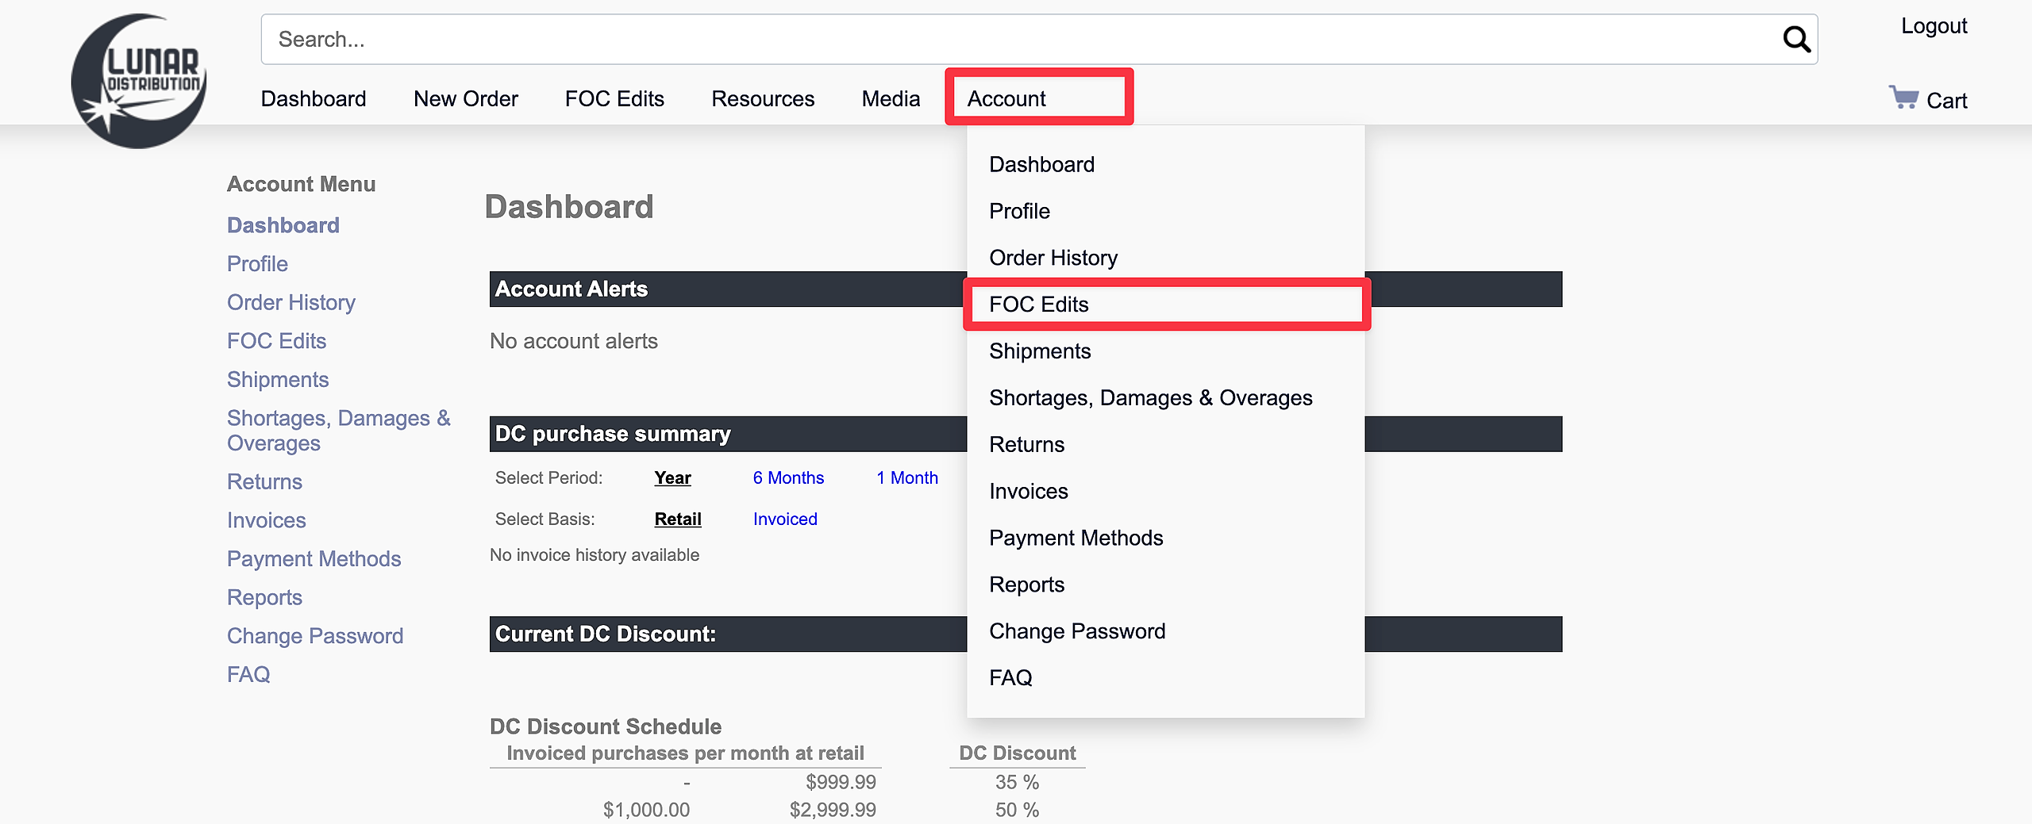Click the Lunar Distribution logo
2032x824 pixels.
[139, 80]
